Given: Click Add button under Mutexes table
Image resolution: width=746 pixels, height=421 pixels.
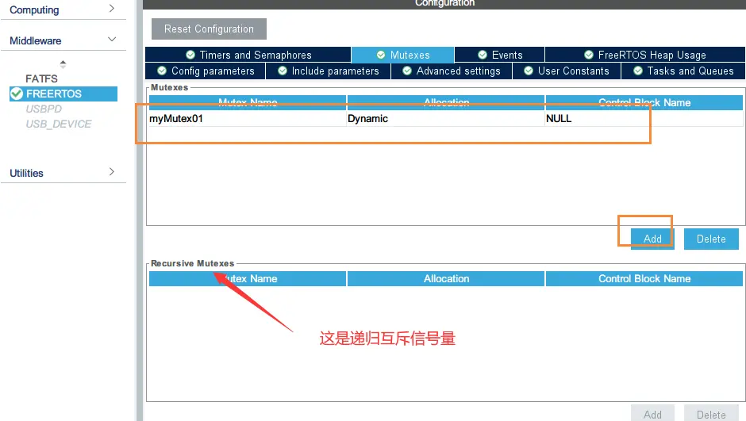Looking at the screenshot, I should [x=652, y=239].
